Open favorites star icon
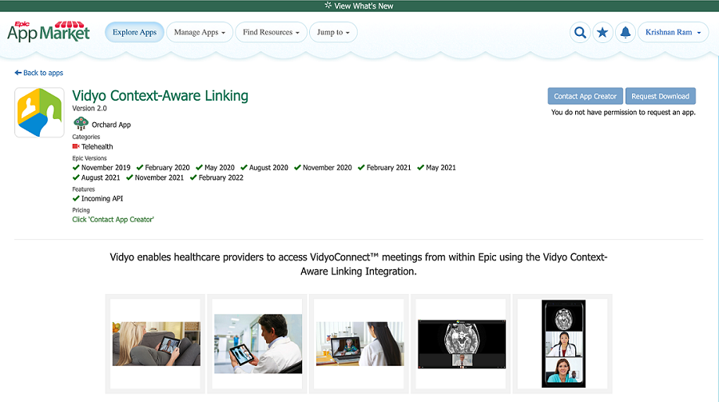This screenshot has width=719, height=402. [602, 33]
